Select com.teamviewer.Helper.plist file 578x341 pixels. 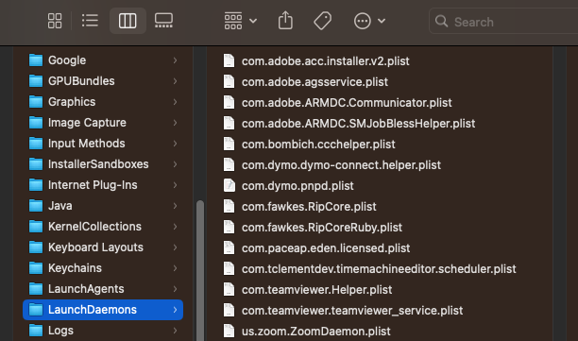point(316,290)
